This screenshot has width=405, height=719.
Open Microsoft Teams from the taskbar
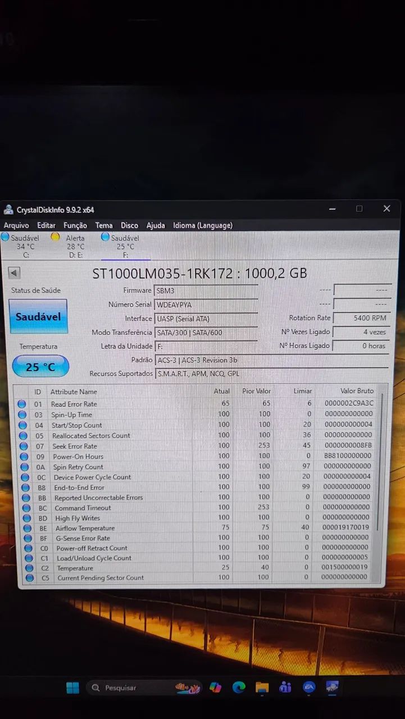click(x=285, y=687)
